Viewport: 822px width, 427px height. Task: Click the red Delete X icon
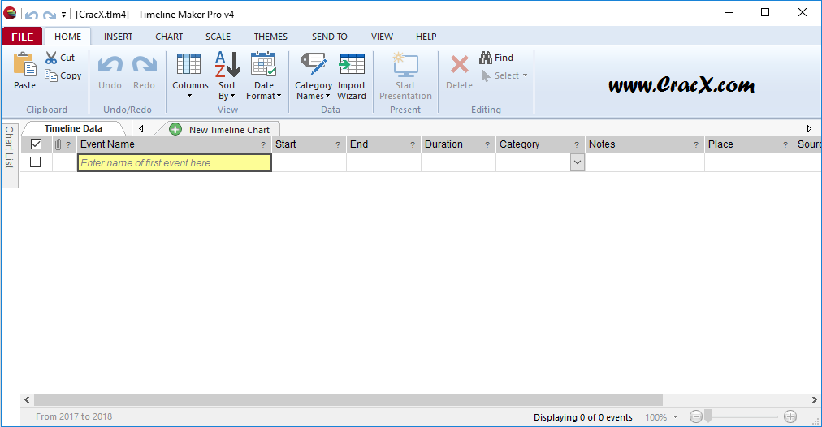[x=459, y=65]
